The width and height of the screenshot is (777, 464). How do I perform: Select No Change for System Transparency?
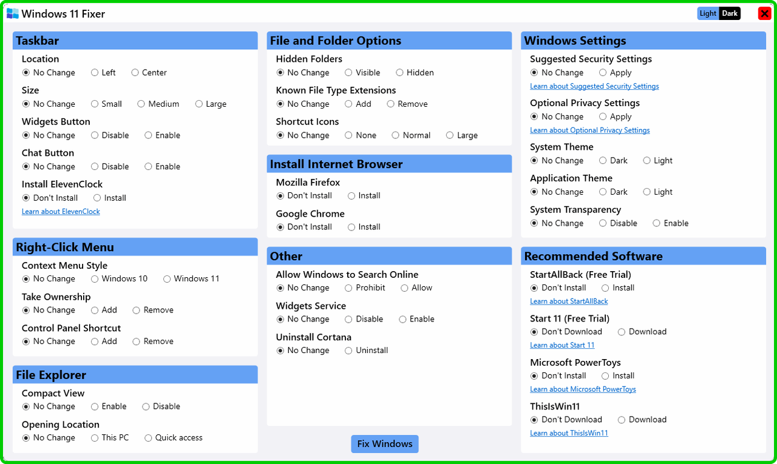557,224
